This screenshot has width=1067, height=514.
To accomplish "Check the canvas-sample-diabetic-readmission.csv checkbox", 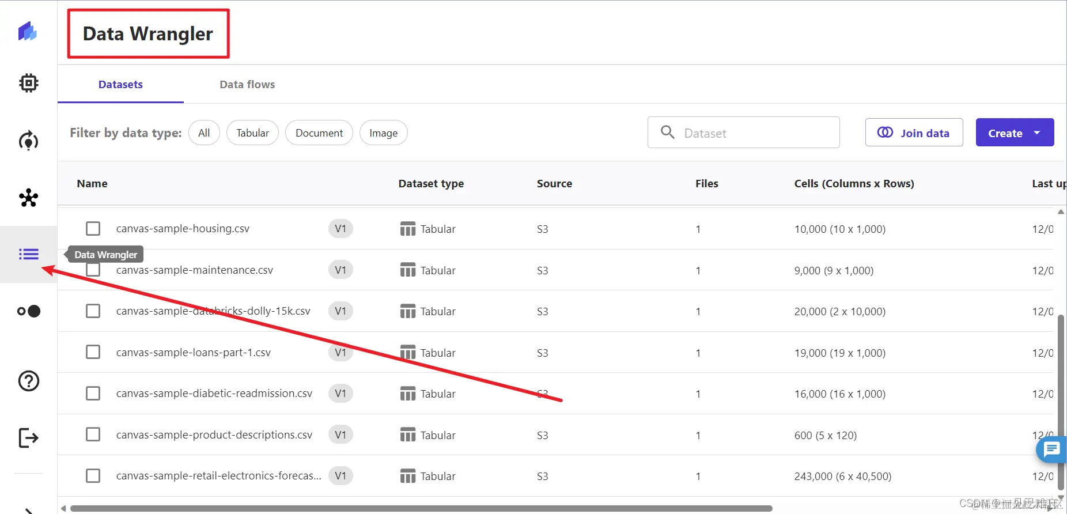I will tap(93, 393).
